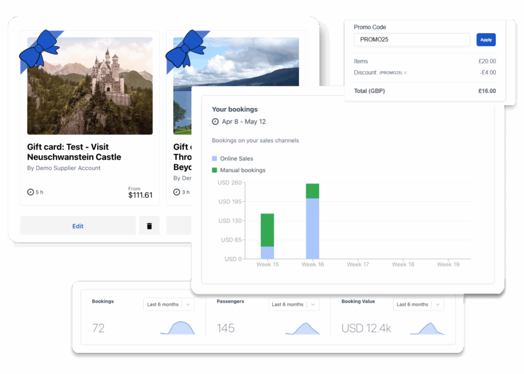Screen dimensions: 524x374
Task: Click the 'Manual bookings' legend label
Action: coord(243,170)
